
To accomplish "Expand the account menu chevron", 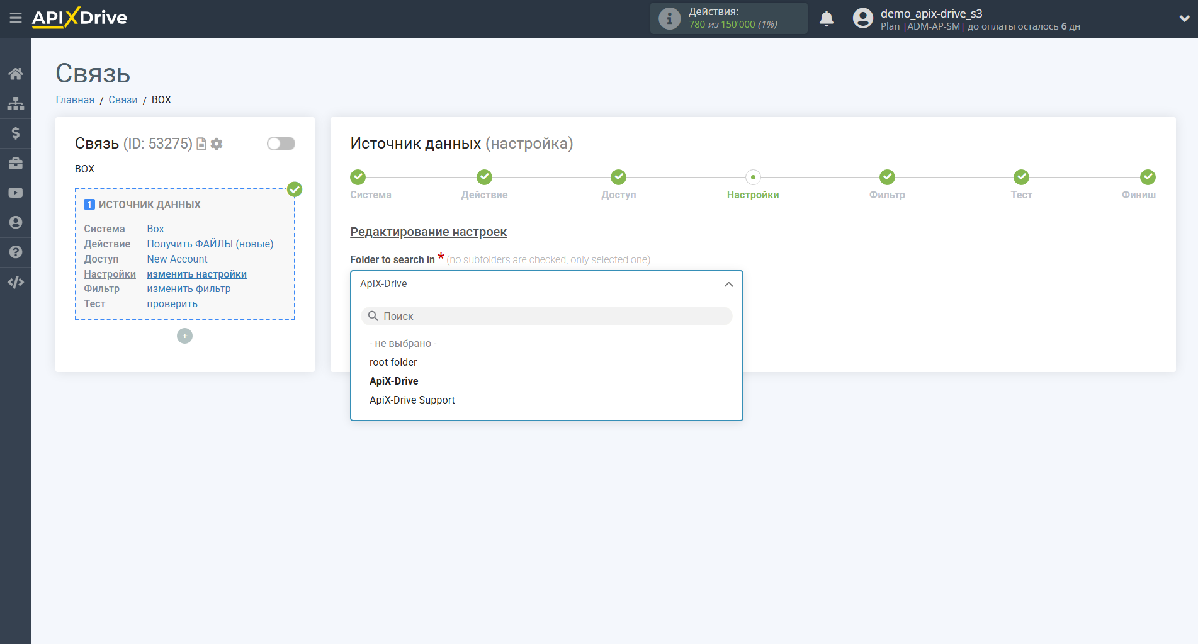I will coord(1184,19).
